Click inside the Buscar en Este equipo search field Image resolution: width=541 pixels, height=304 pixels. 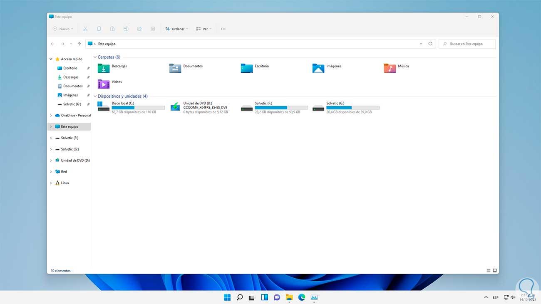466,43
